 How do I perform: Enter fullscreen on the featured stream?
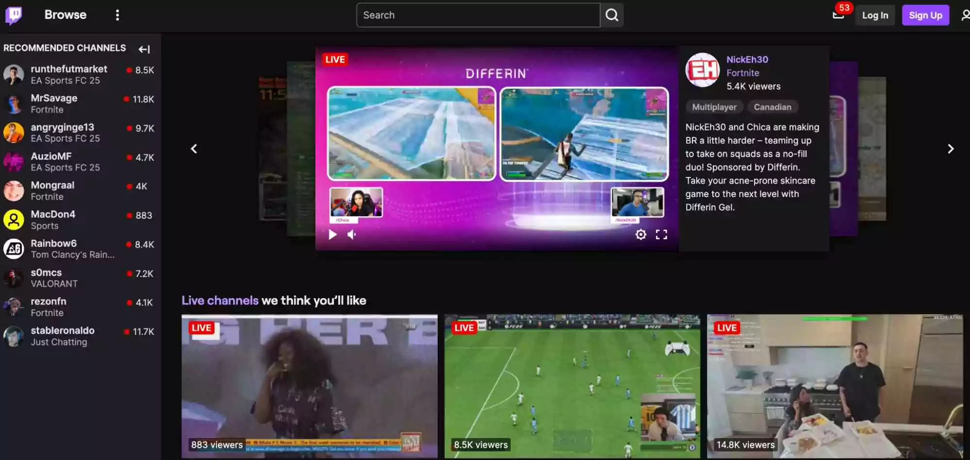coord(661,234)
